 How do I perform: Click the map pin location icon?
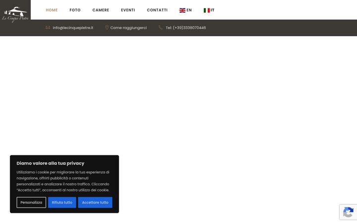107,28
